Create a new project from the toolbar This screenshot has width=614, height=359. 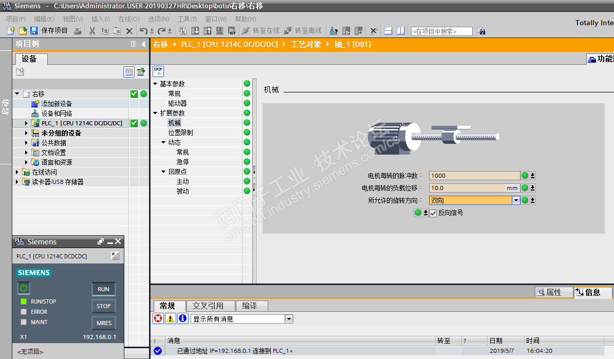11,30
